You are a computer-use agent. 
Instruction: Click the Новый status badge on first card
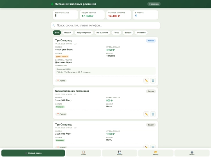[x=151, y=41]
